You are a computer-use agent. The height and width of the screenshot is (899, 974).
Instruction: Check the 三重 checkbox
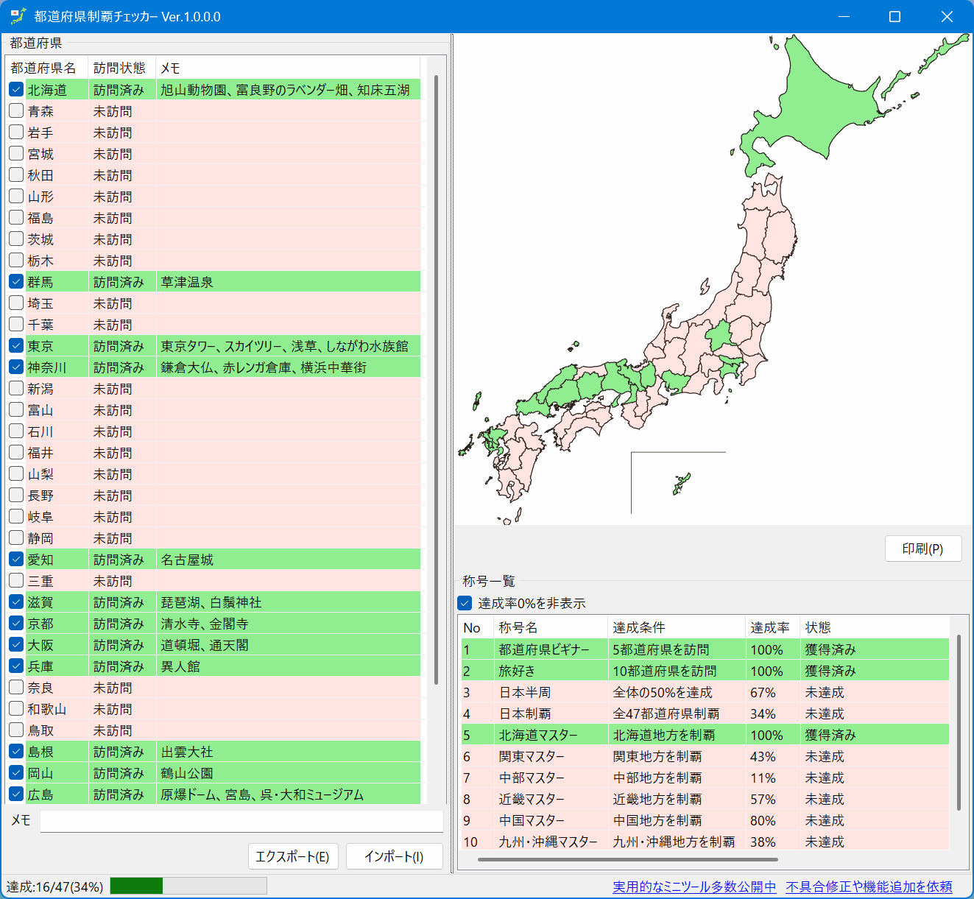tap(16, 580)
